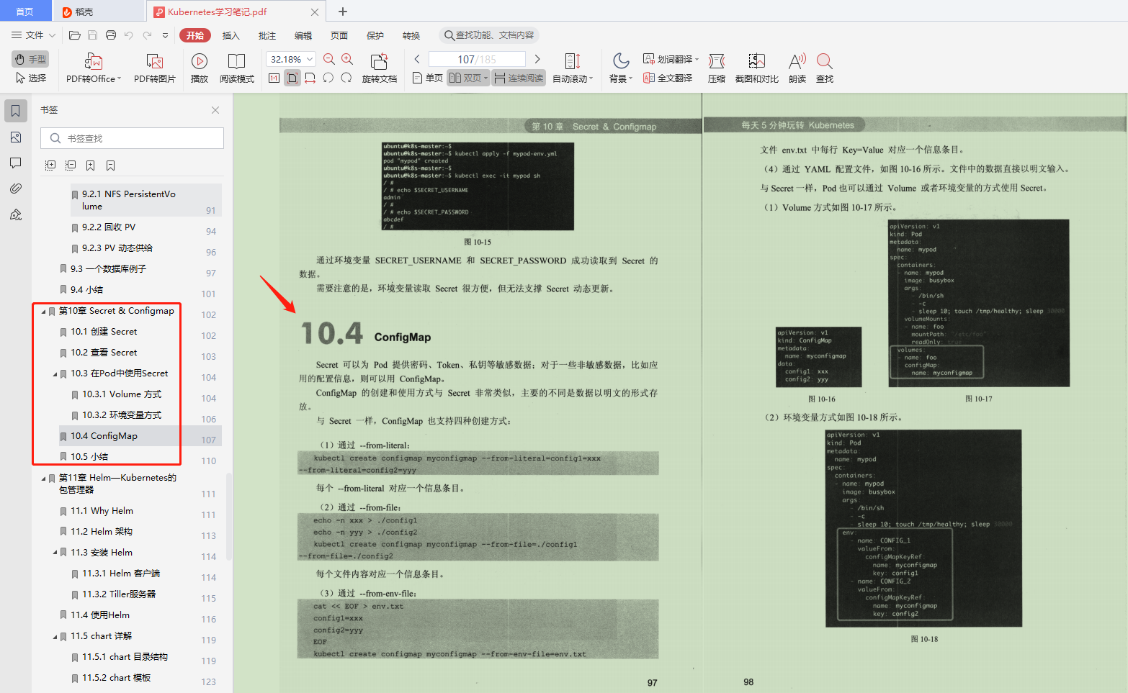Open the PDF转Office converter
Image resolution: width=1128 pixels, height=693 pixels.
(94, 68)
